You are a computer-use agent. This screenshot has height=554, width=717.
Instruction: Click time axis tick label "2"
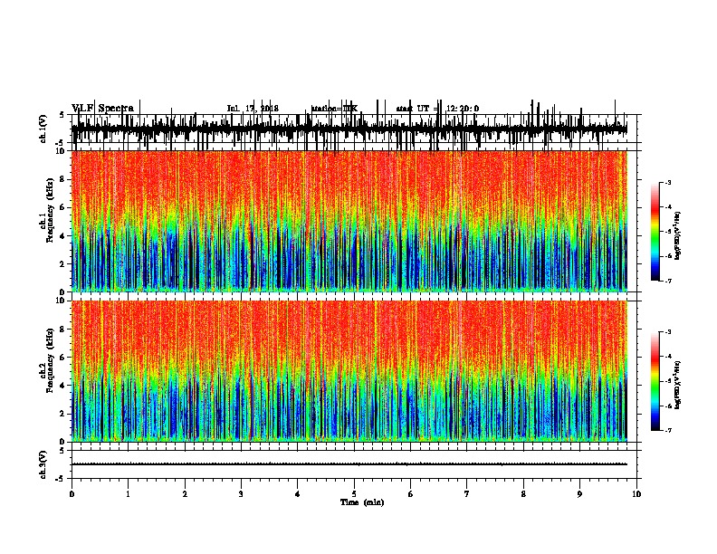pyautogui.click(x=185, y=494)
